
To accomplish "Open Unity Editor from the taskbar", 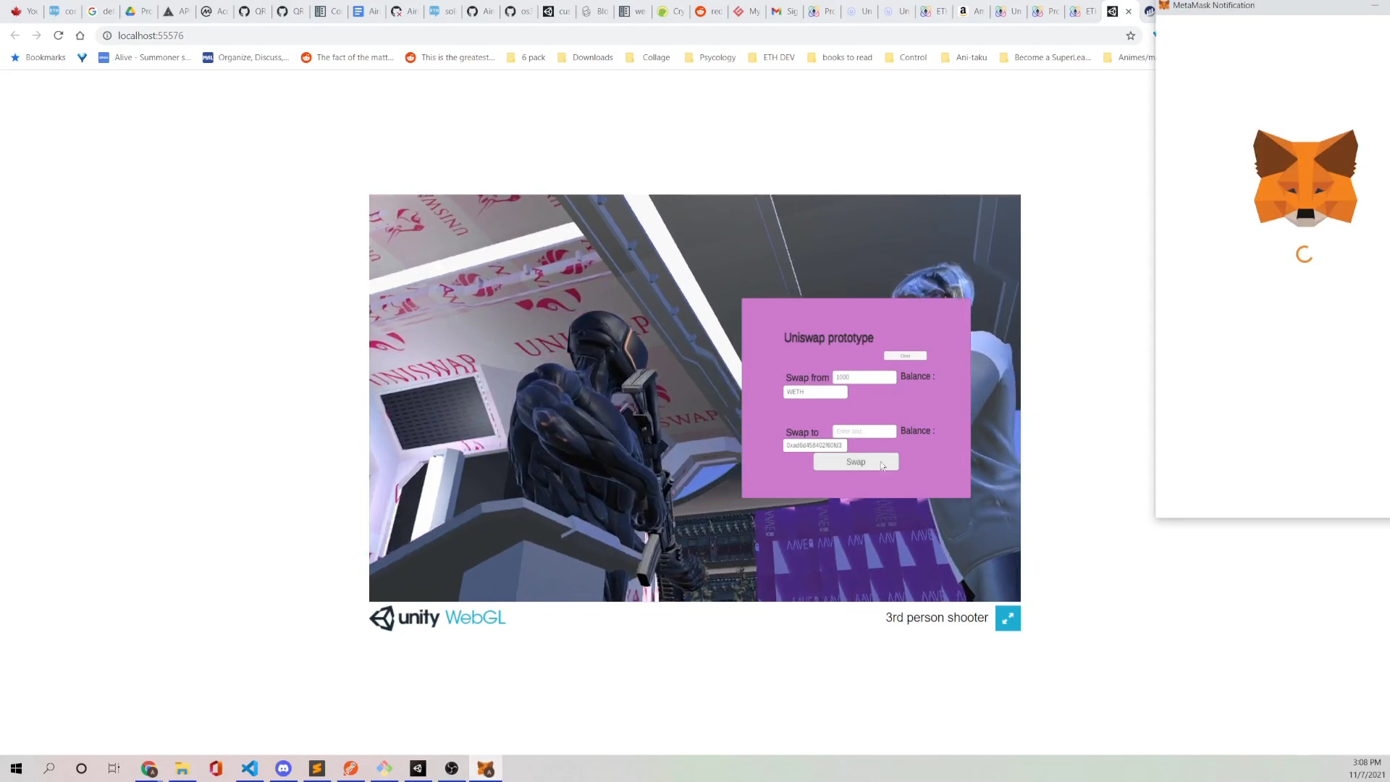I will (x=418, y=768).
